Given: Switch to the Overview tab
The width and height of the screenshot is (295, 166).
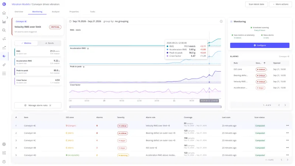Looking at the screenshot, I should [19, 12].
